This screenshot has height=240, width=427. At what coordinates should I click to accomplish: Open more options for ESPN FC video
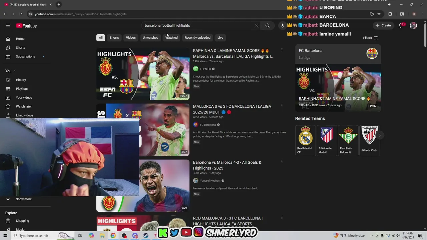click(282, 50)
